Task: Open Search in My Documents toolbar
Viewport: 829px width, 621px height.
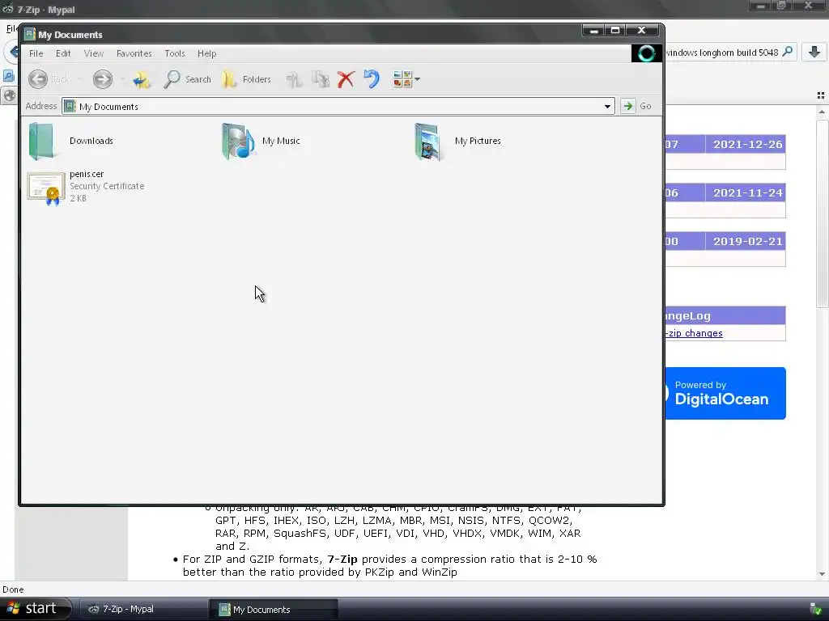Action: (x=187, y=80)
